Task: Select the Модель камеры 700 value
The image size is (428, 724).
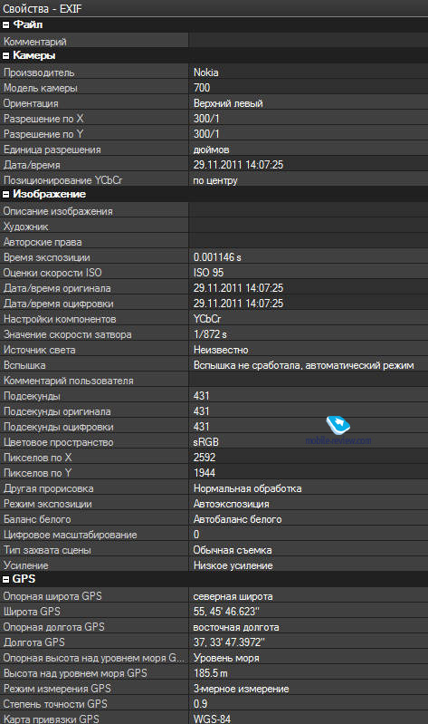Action: [x=202, y=88]
